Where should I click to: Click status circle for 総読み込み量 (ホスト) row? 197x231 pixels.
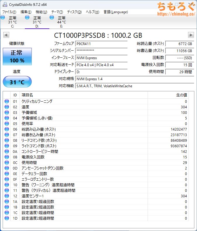coord(7,129)
